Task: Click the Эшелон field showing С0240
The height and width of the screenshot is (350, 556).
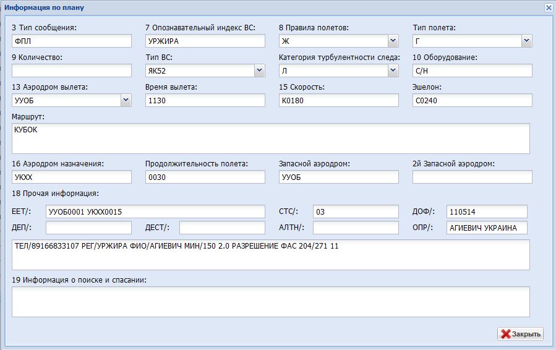Action: tap(473, 100)
